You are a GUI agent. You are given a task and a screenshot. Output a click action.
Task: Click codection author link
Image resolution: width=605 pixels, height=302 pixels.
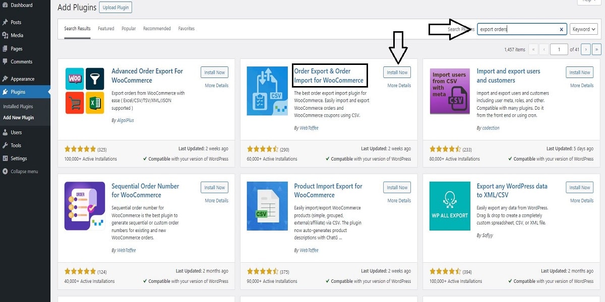click(x=491, y=128)
